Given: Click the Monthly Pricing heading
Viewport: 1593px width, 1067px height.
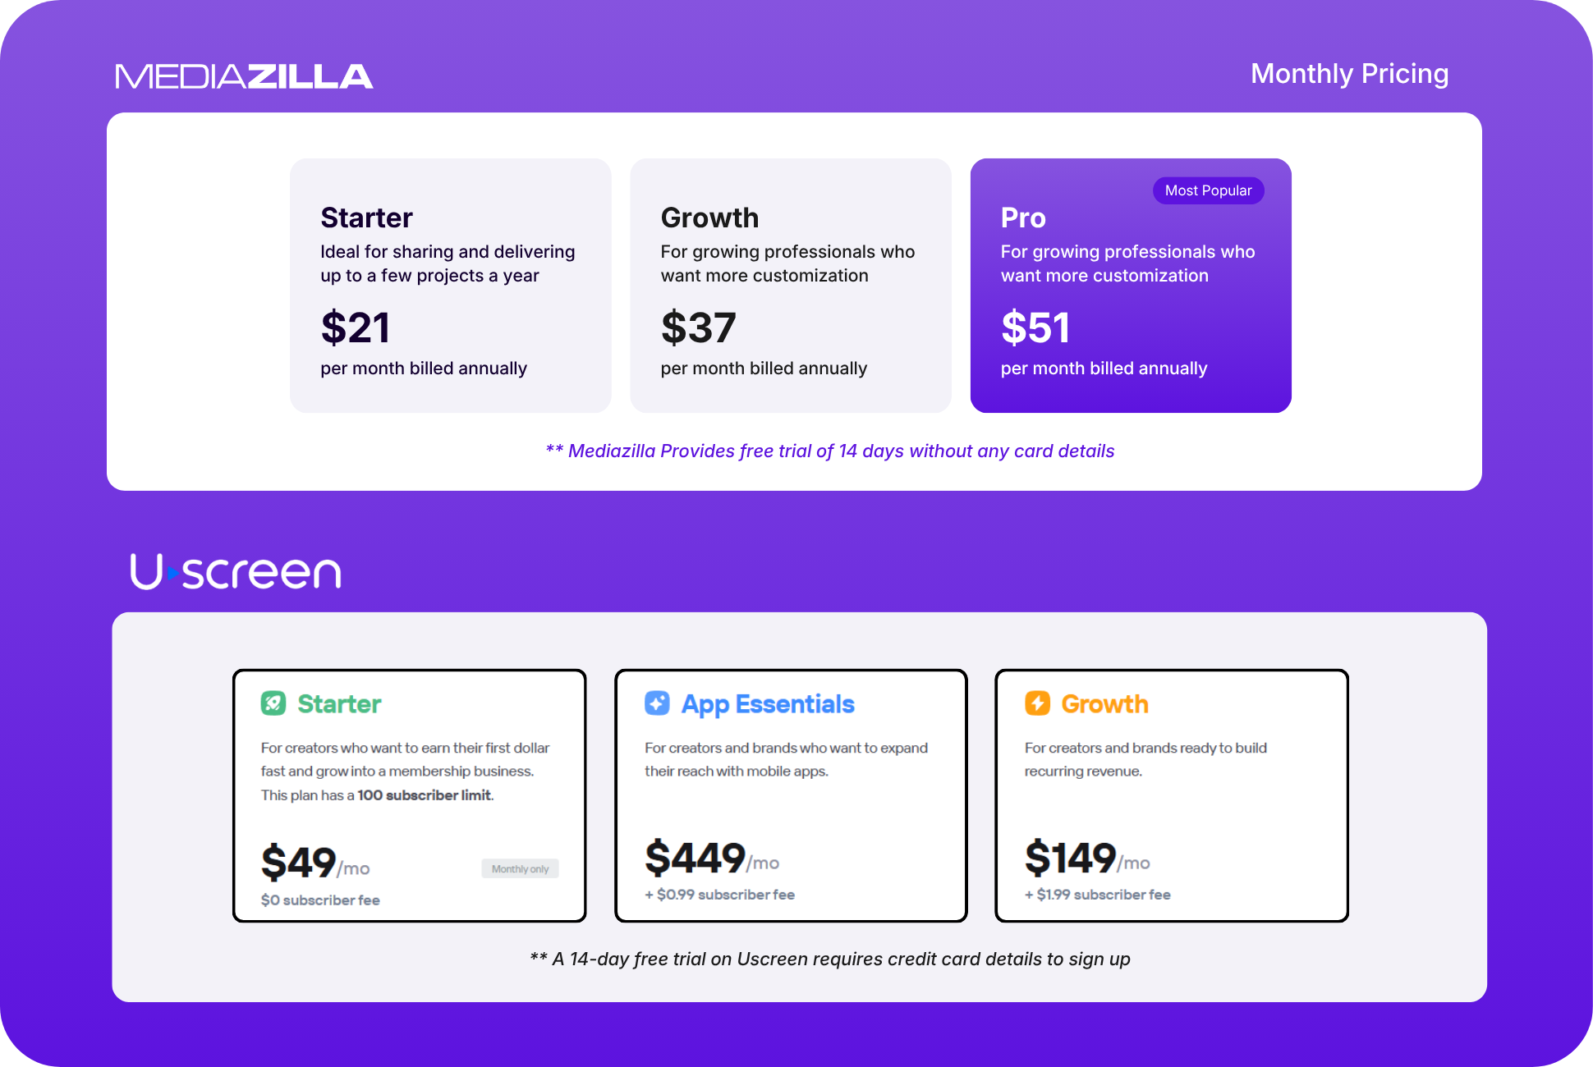Looking at the screenshot, I should [1349, 74].
